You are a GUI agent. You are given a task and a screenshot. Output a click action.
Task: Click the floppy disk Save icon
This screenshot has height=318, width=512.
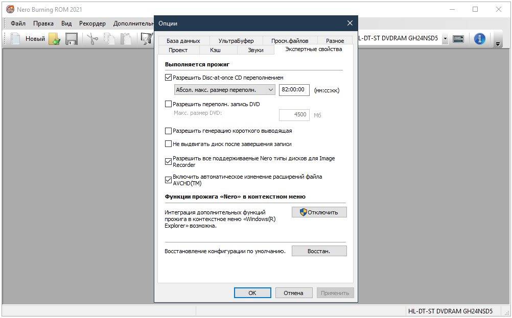(72, 39)
